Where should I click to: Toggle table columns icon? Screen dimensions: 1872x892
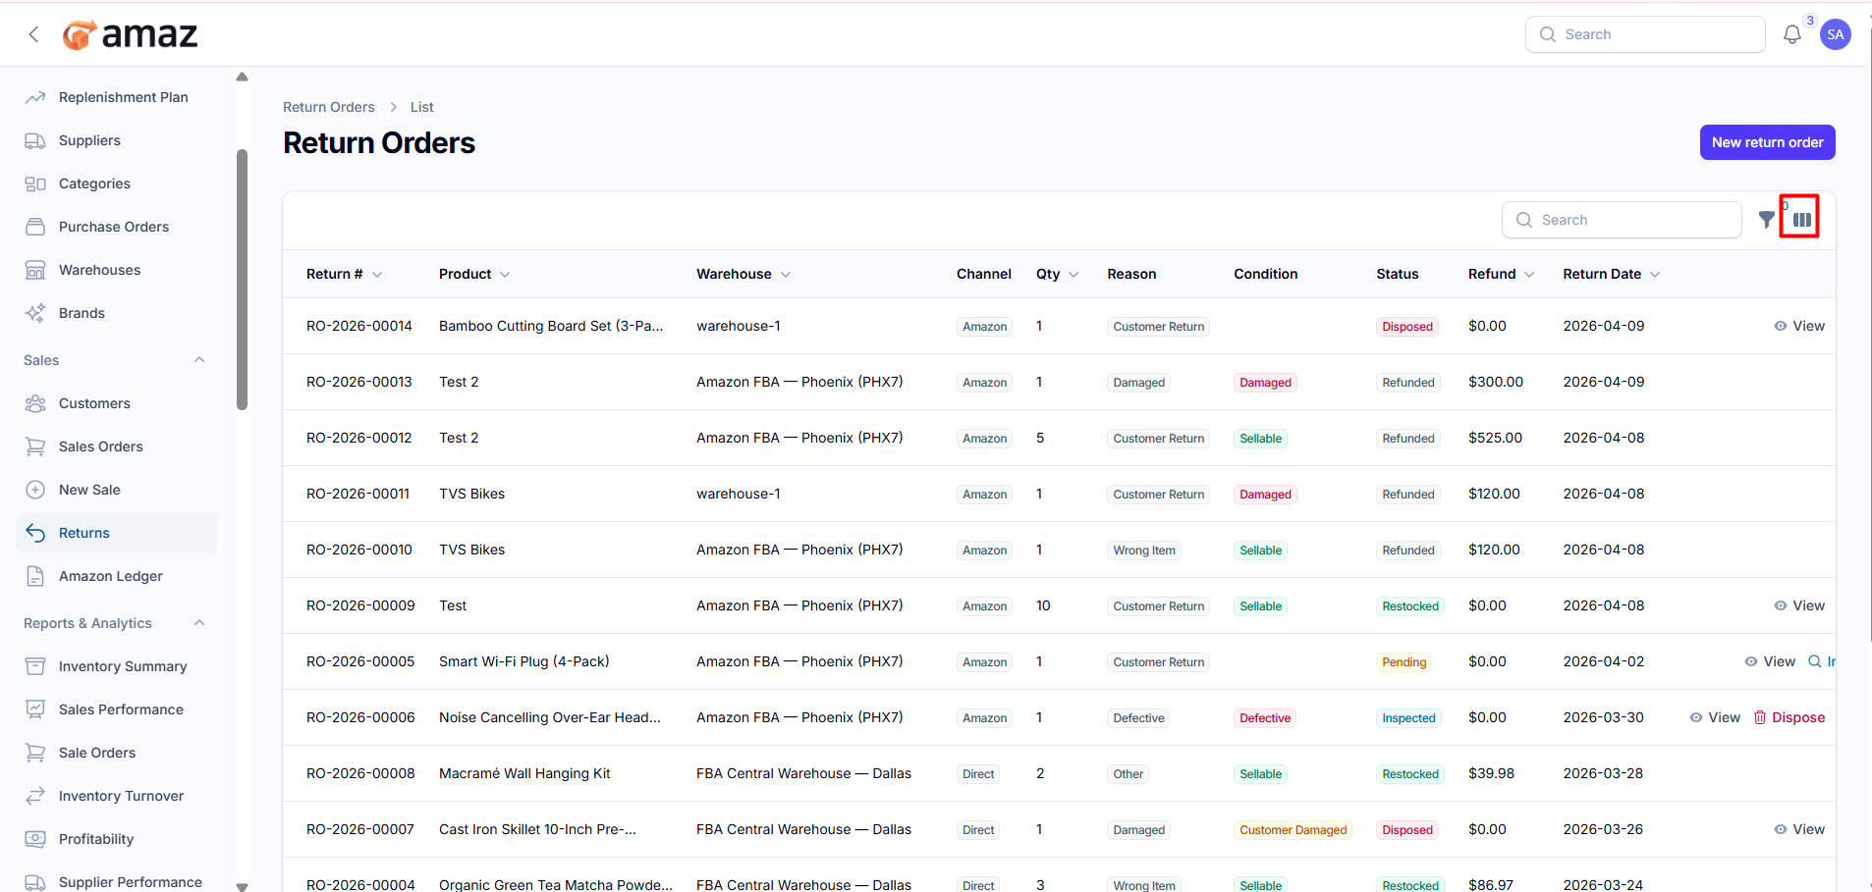coord(1802,220)
